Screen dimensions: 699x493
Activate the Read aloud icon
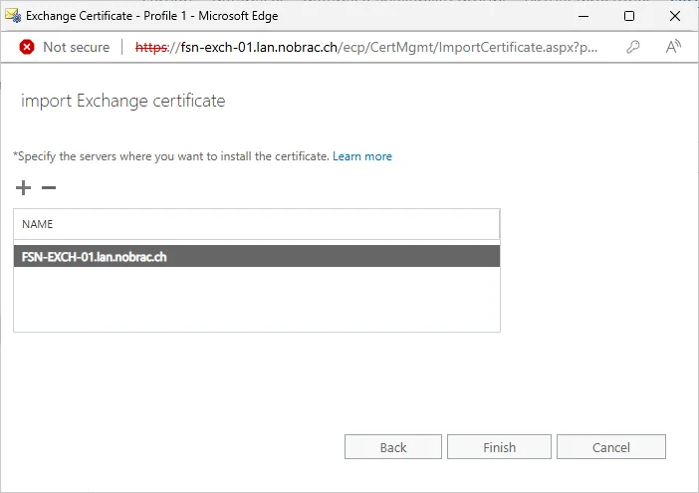pos(673,47)
